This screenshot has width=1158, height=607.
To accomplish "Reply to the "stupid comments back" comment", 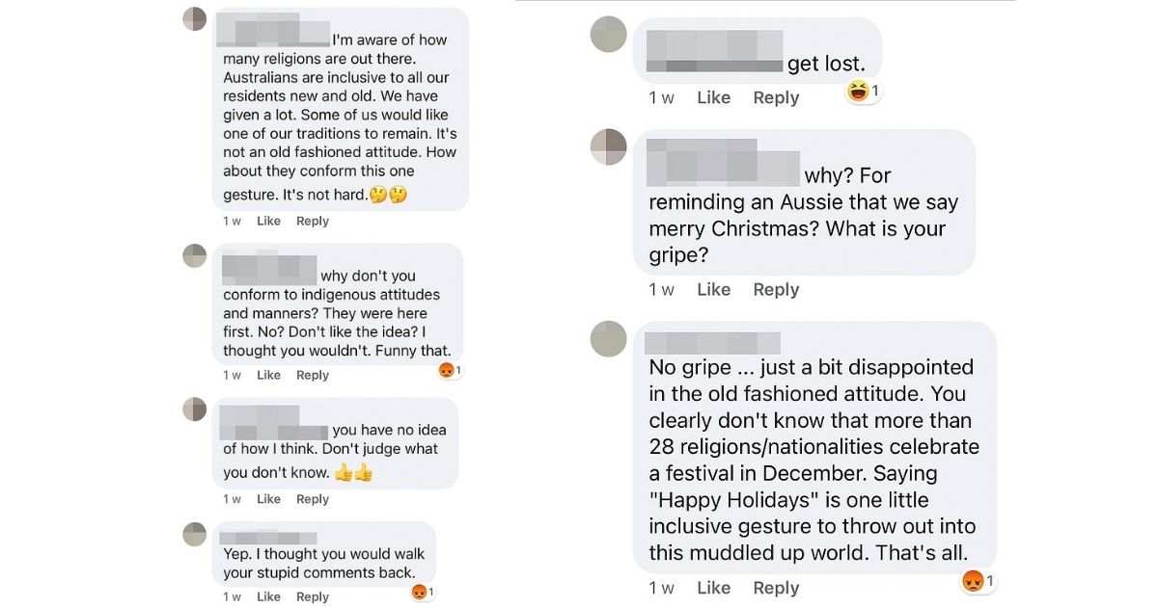I will 313,596.
